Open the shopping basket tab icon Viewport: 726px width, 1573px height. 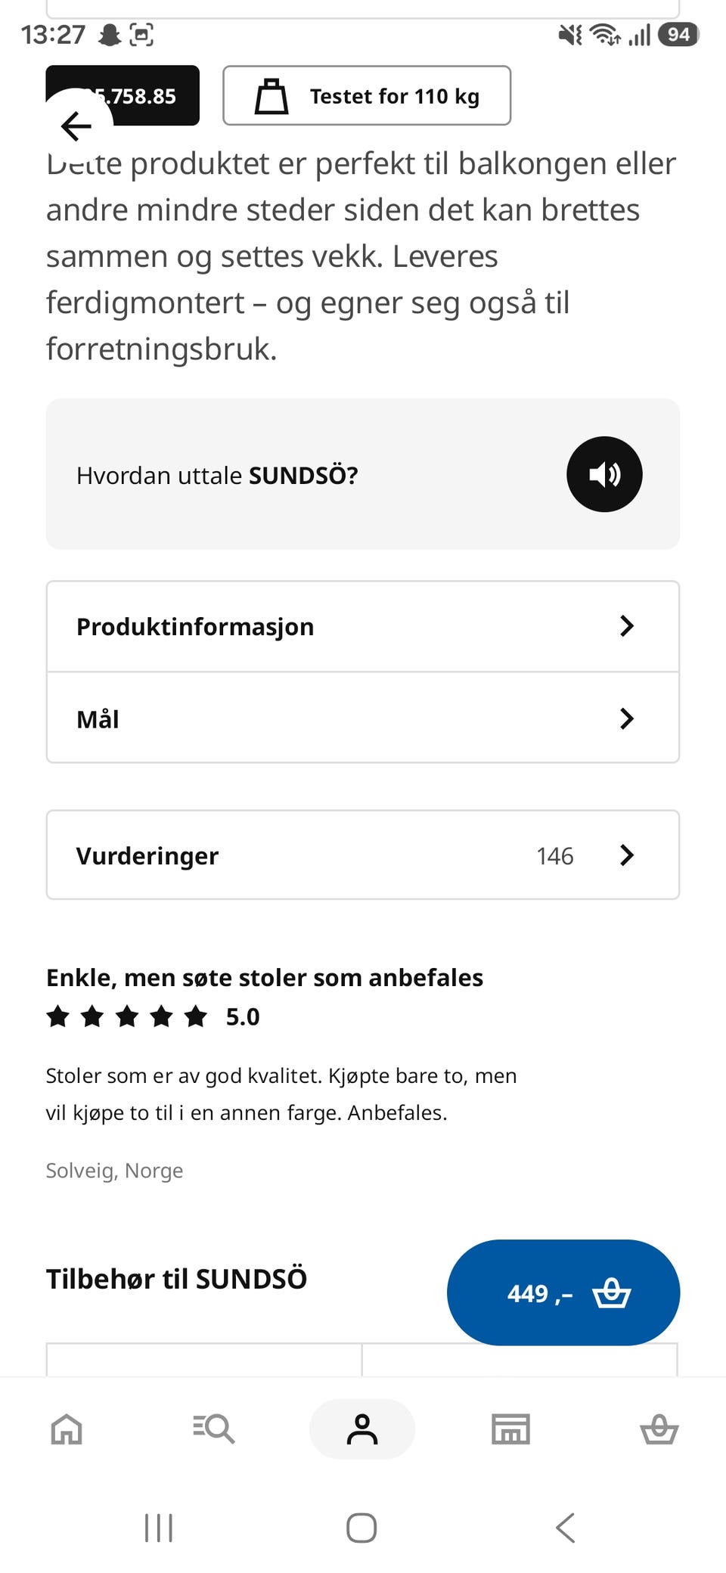click(x=659, y=1429)
